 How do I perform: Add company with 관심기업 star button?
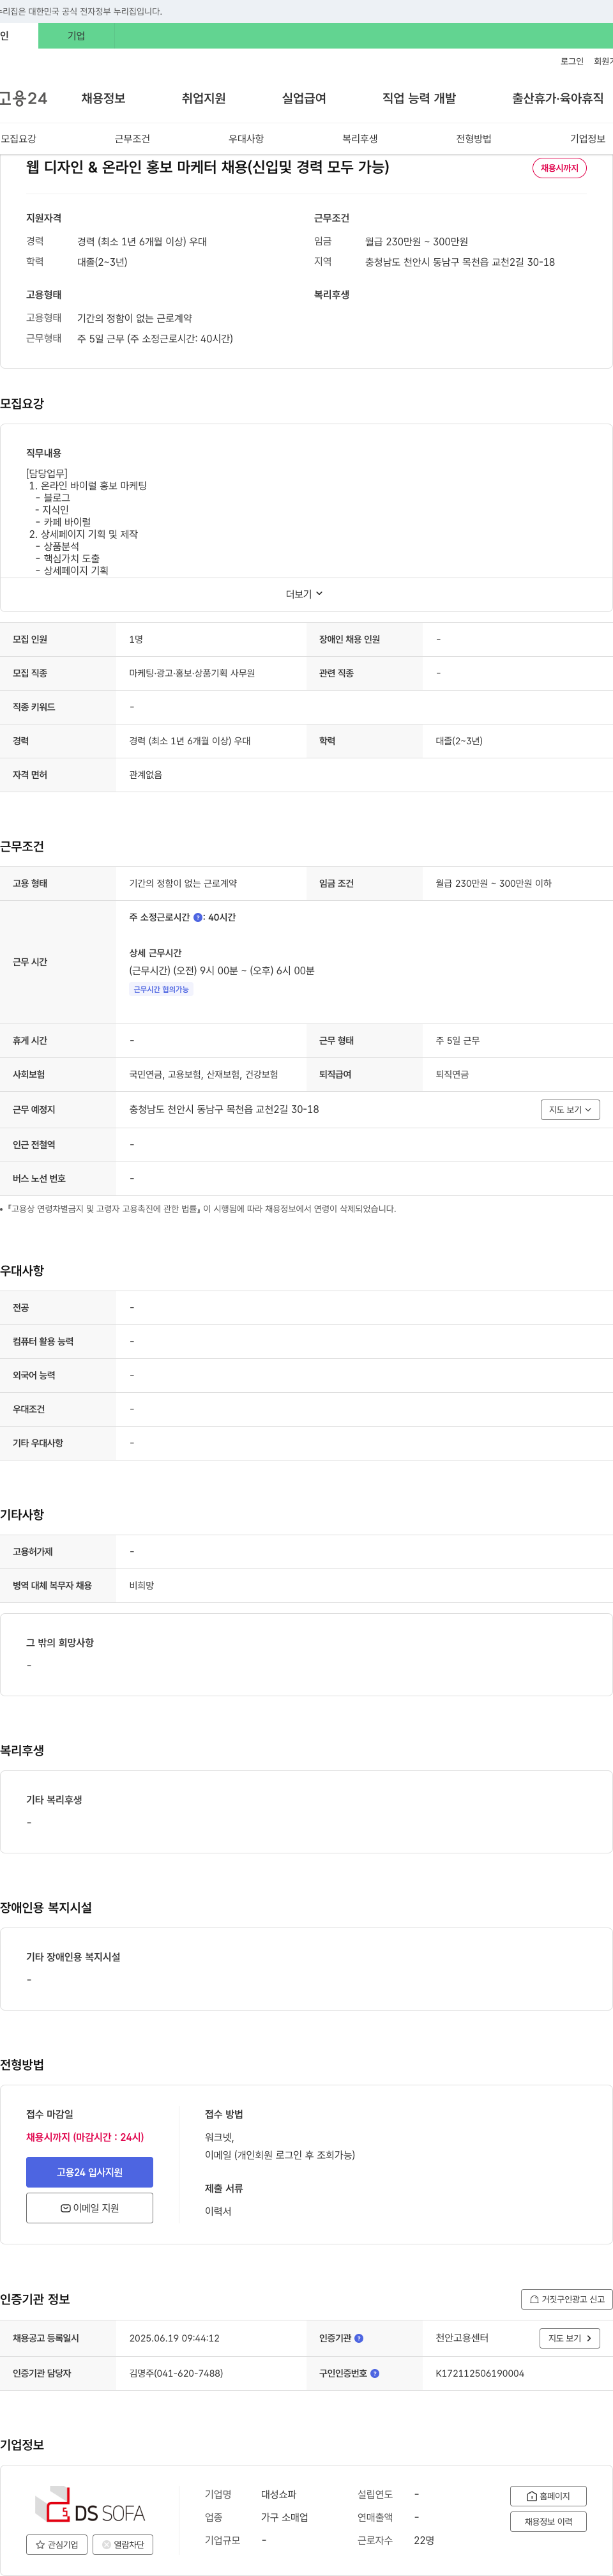[x=56, y=2544]
